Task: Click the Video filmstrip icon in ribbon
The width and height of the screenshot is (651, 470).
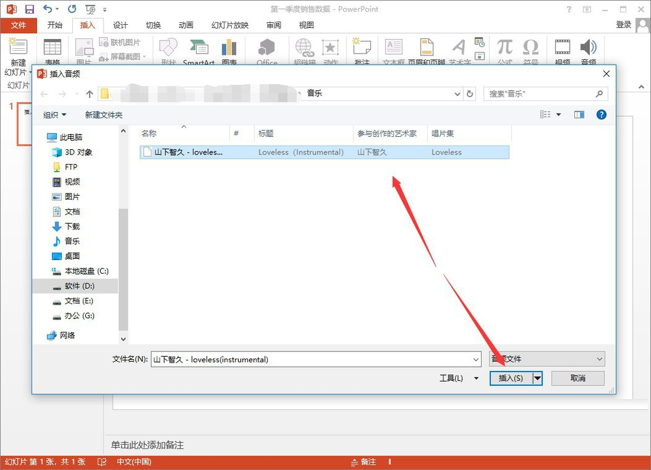Action: tap(562, 47)
